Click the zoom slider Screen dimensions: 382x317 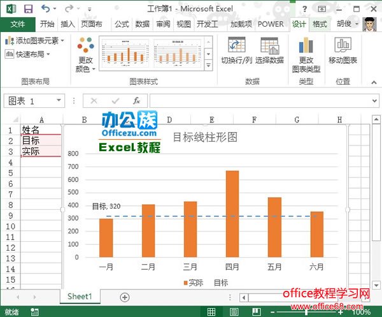[x=306, y=312]
